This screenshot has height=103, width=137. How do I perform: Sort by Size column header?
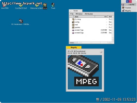point(101,16)
